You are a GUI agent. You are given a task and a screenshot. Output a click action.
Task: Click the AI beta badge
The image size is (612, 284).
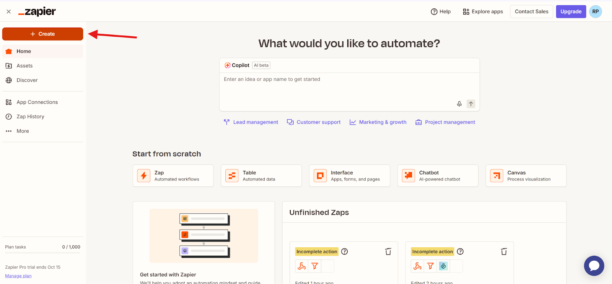261,65
